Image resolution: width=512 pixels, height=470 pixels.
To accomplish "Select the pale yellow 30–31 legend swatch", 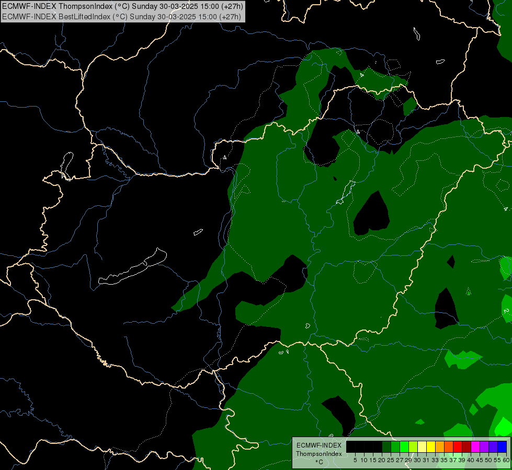I will click(x=422, y=446).
